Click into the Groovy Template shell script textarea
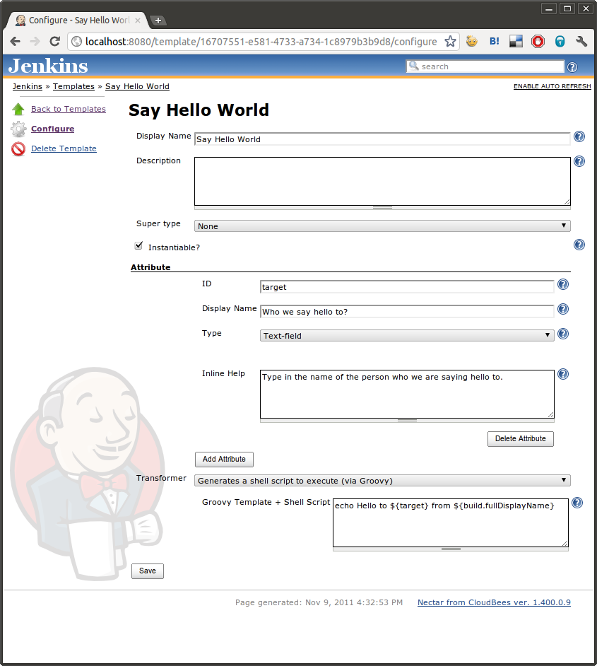 click(x=451, y=522)
